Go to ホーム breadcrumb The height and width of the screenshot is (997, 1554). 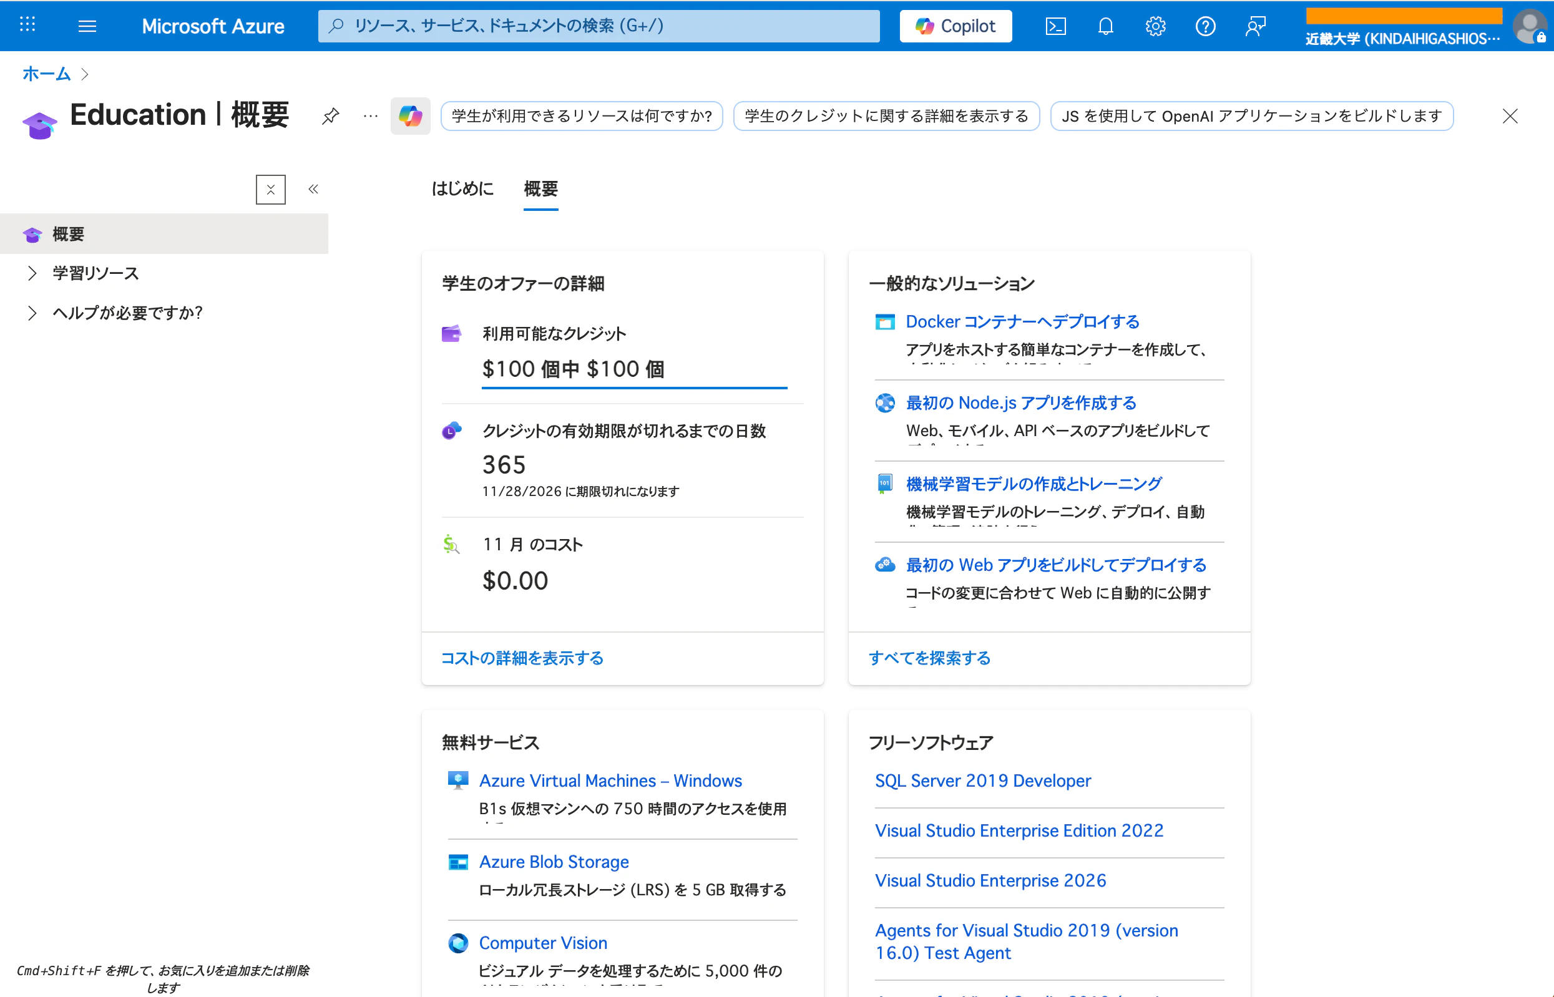pyautogui.click(x=46, y=74)
